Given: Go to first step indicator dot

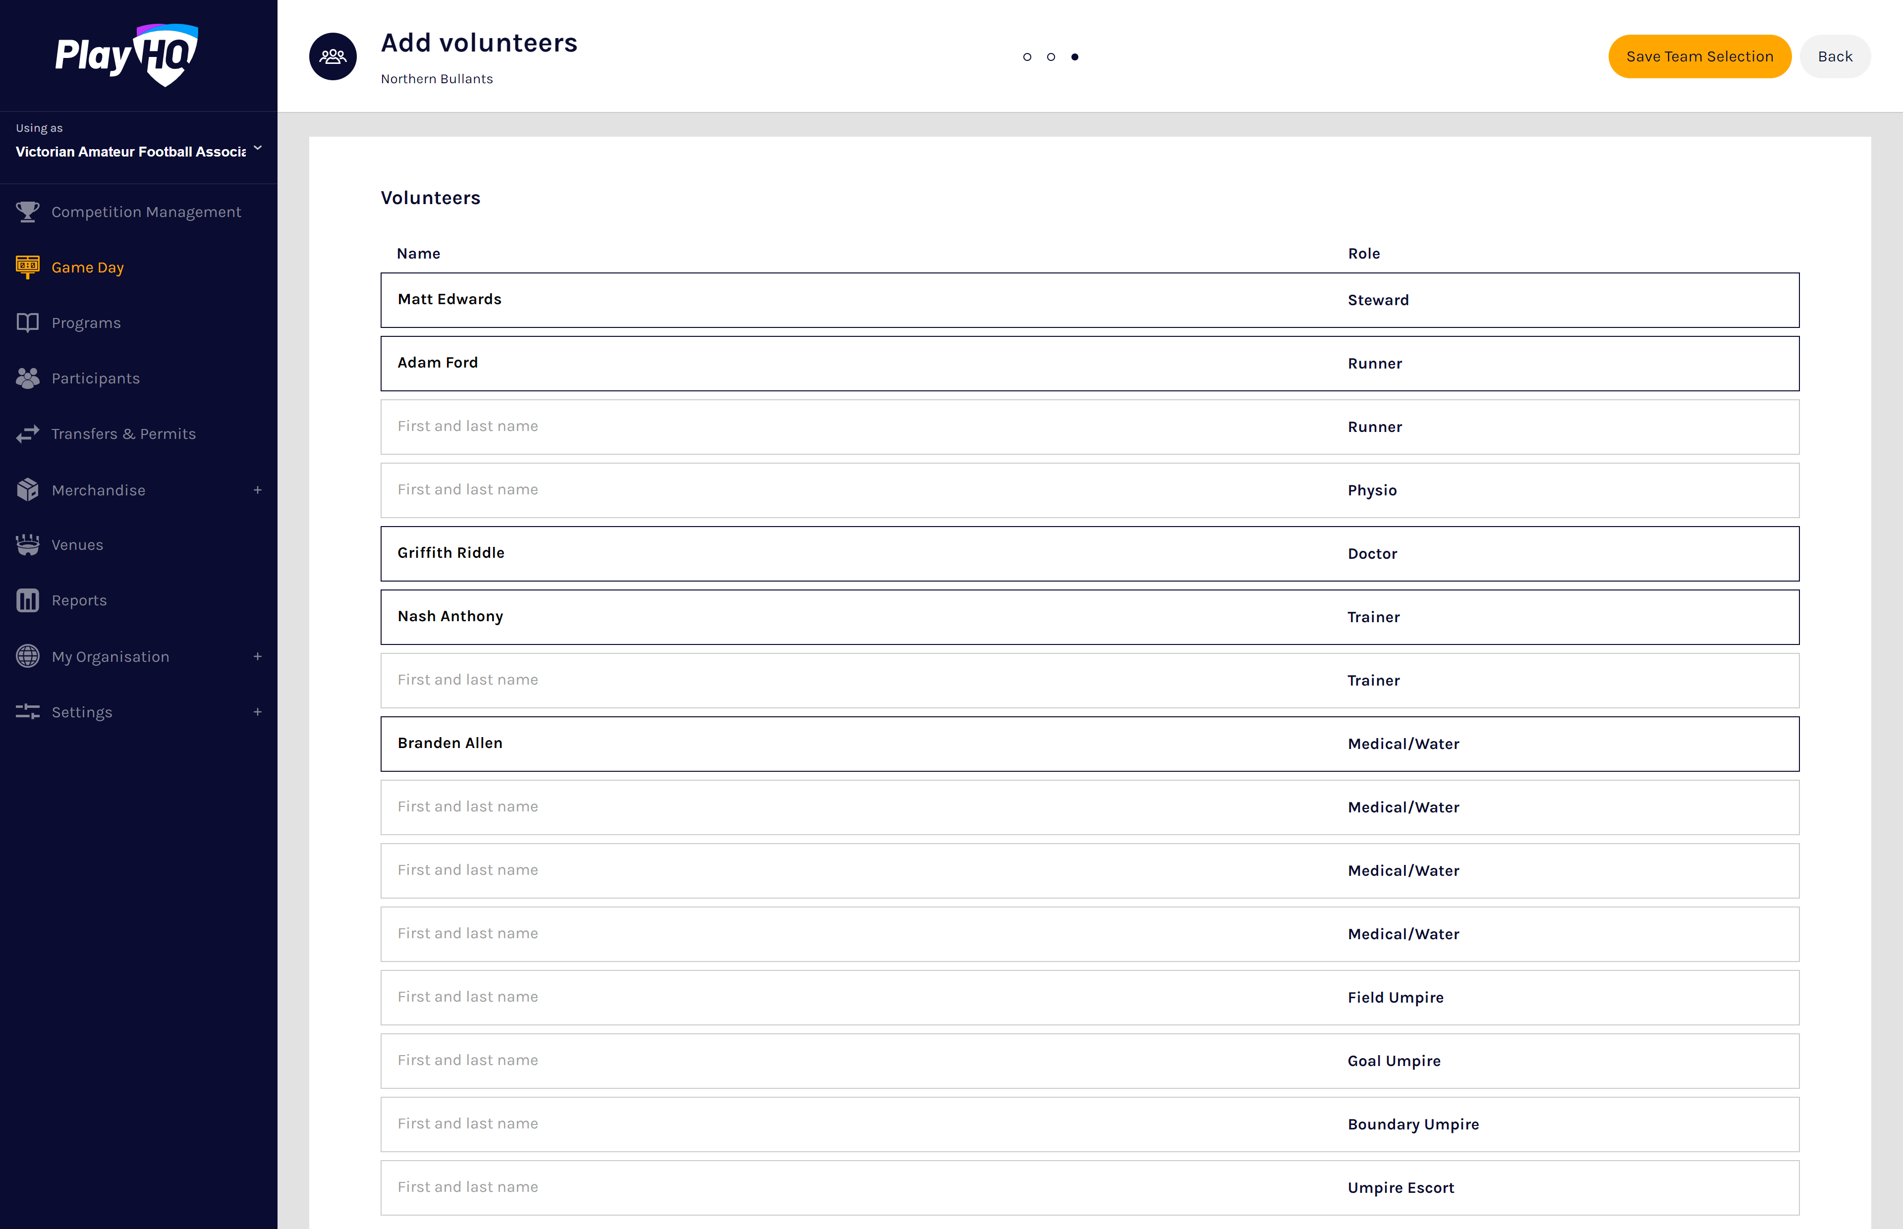Looking at the screenshot, I should click(x=1027, y=56).
